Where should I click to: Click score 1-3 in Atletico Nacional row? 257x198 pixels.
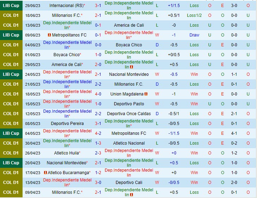coord(98,143)
